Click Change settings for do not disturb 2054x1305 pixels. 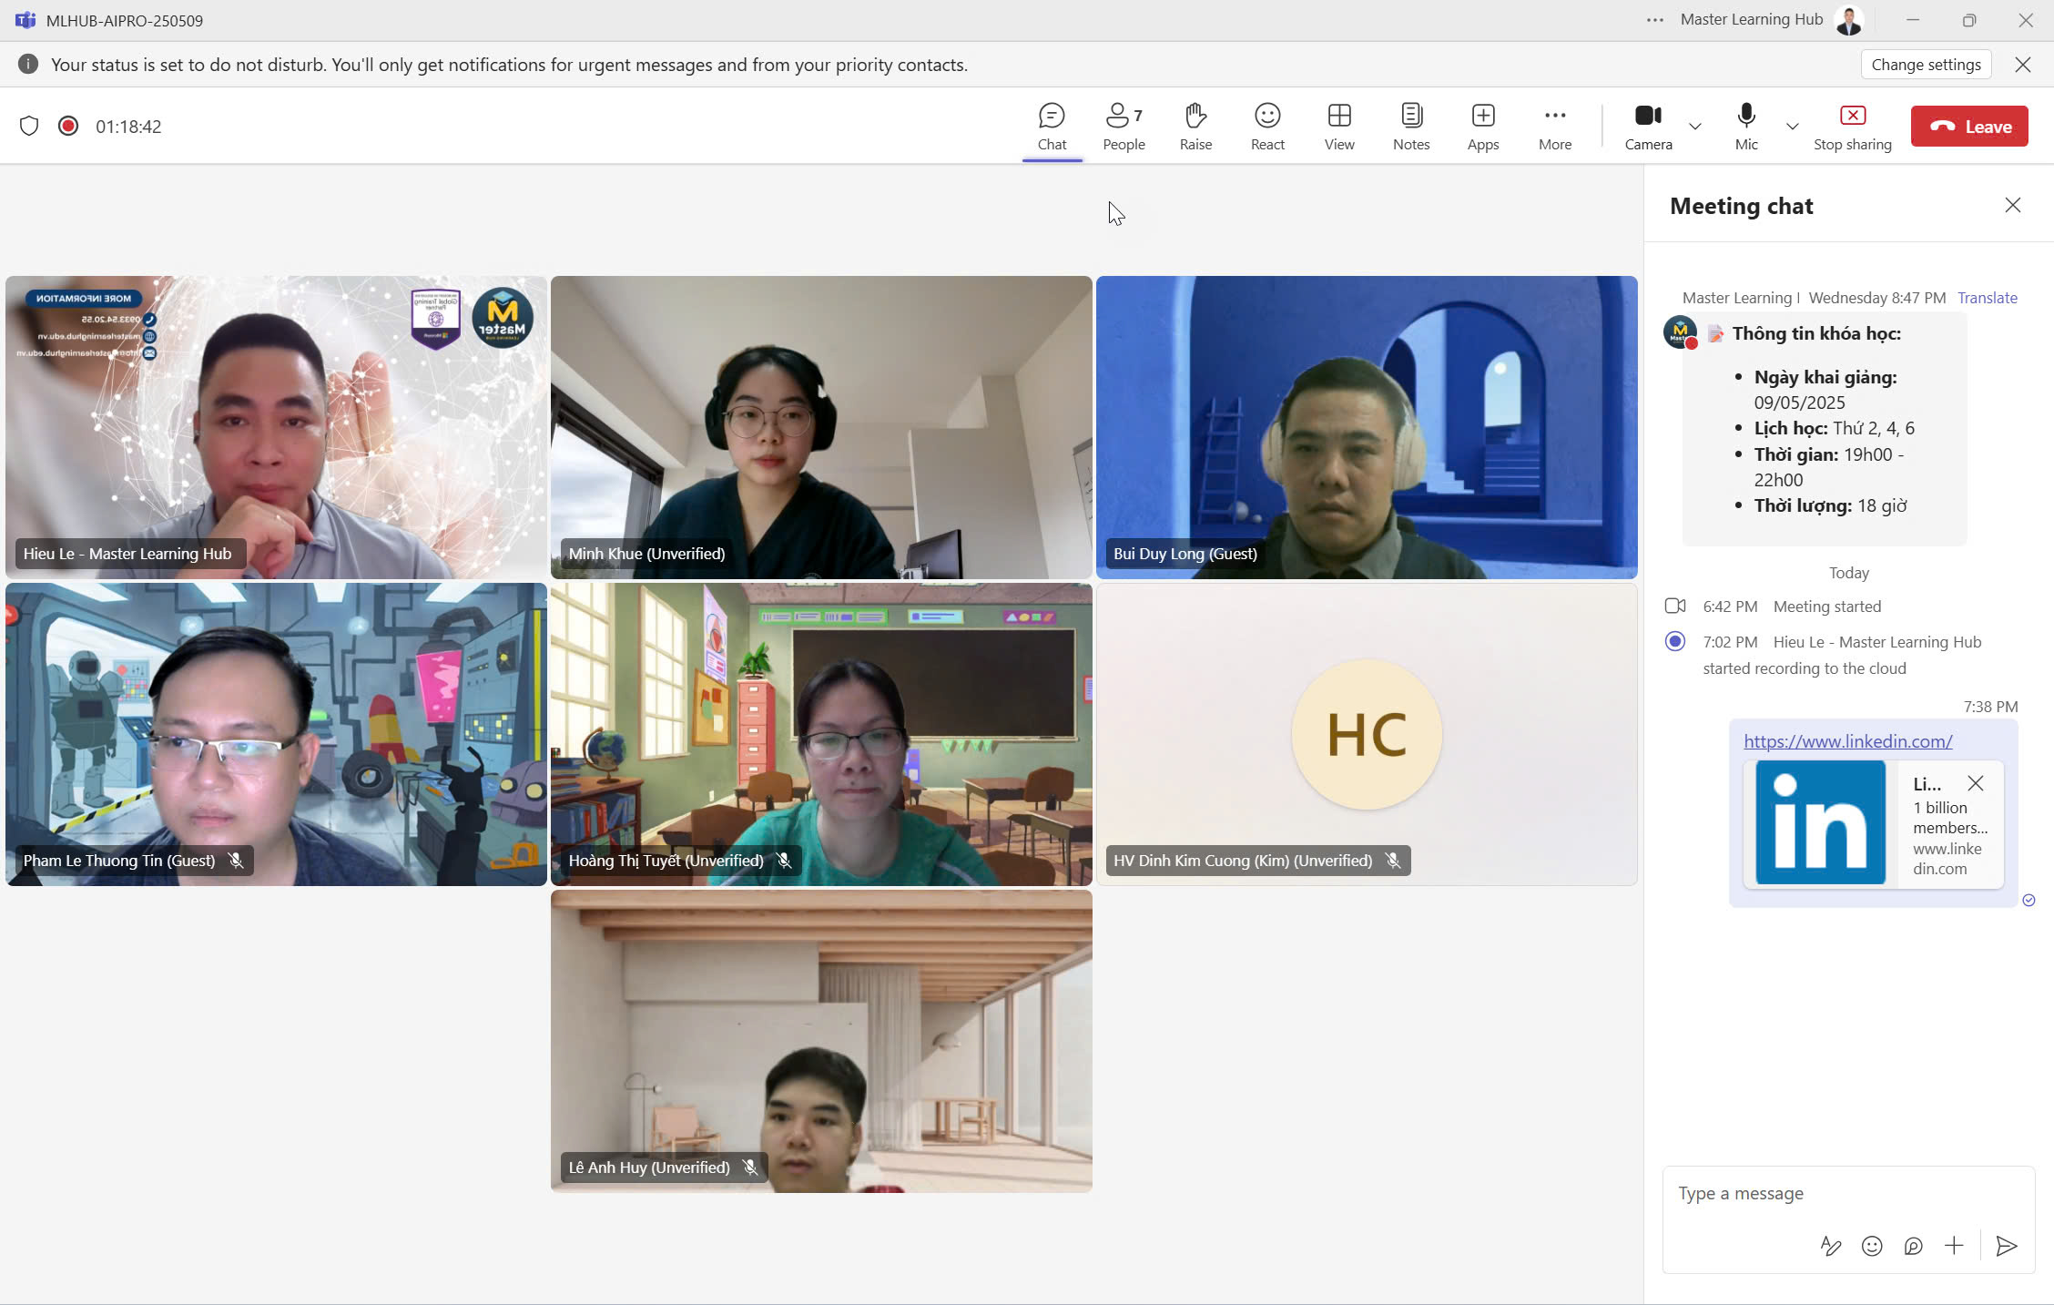pos(1926,65)
